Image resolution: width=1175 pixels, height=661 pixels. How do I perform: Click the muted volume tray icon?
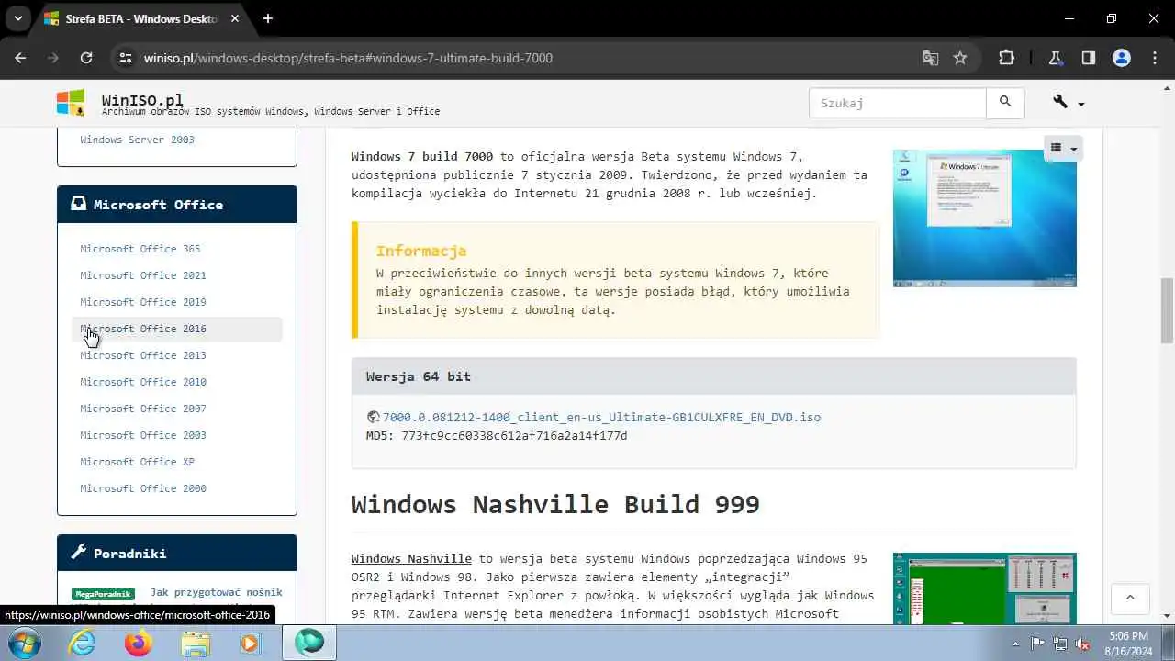pos(1082,644)
